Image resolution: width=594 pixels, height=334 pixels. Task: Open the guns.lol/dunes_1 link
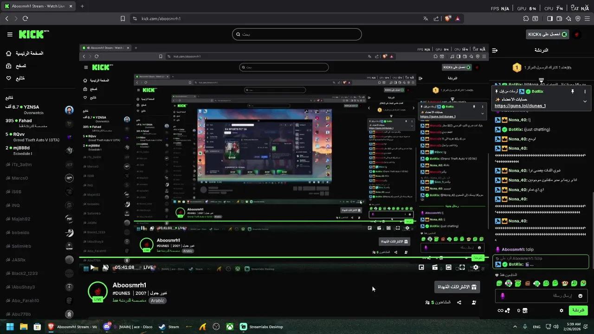[x=520, y=106]
